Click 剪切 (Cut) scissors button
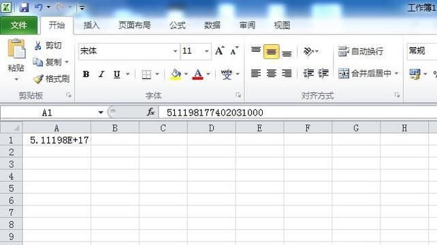This screenshot has height=245, width=437. [48, 46]
